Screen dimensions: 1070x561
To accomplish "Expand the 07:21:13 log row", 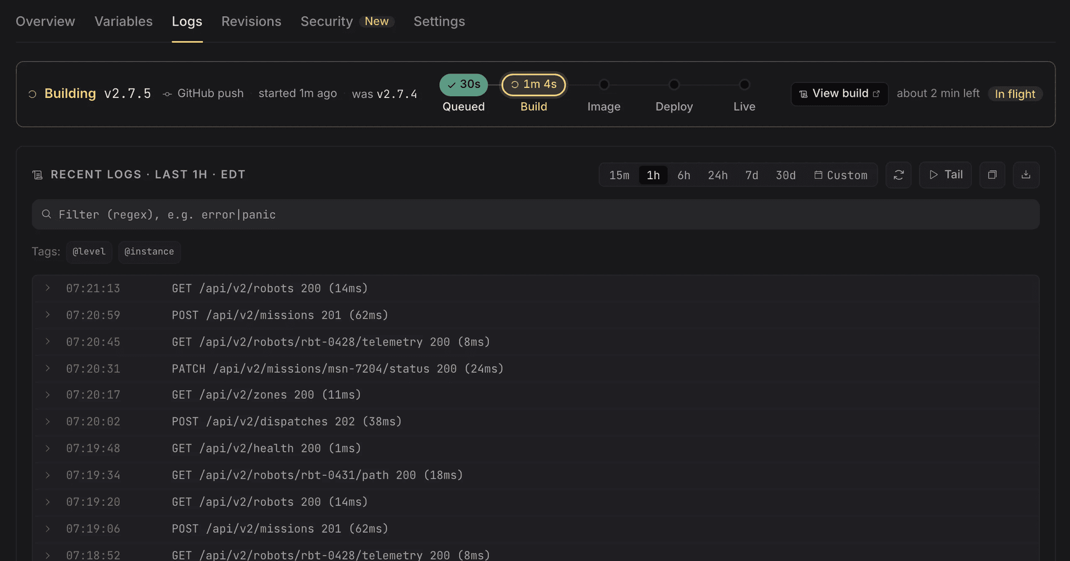I will [48, 288].
